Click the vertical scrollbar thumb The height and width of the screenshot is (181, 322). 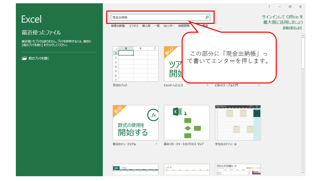pos(303,53)
